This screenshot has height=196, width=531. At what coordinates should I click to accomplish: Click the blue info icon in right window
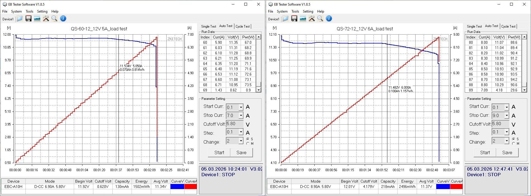(329, 19)
